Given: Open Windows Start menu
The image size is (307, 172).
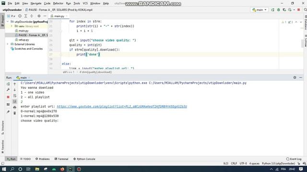Looking at the screenshot, I should (4, 169).
